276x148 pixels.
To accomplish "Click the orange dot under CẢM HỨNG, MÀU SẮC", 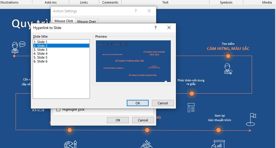I will pos(228,56).
